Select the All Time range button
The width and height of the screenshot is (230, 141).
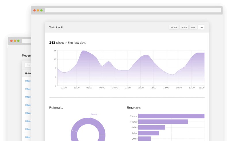click(x=174, y=27)
